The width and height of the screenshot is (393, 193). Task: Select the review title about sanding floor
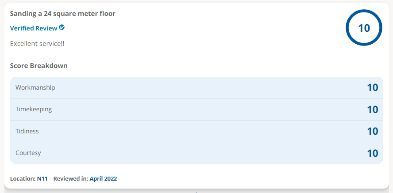63,14
